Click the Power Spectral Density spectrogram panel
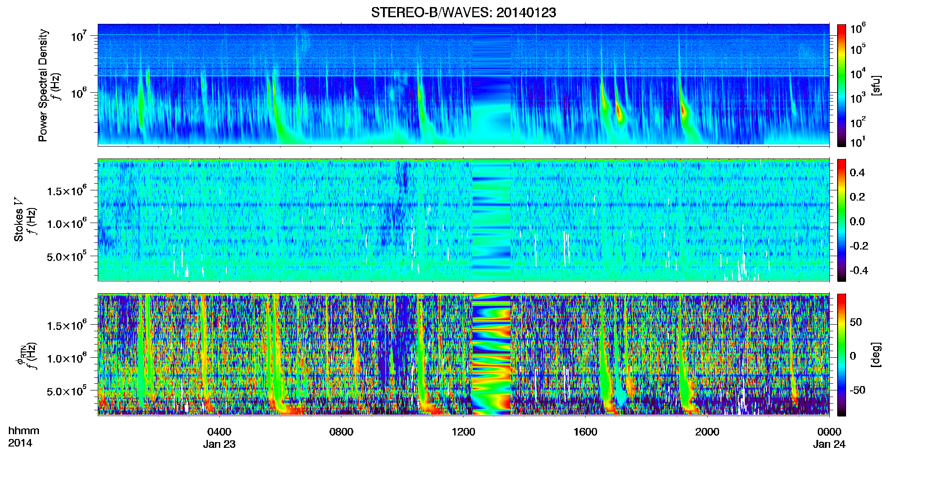The width and height of the screenshot is (927, 477). point(463,85)
